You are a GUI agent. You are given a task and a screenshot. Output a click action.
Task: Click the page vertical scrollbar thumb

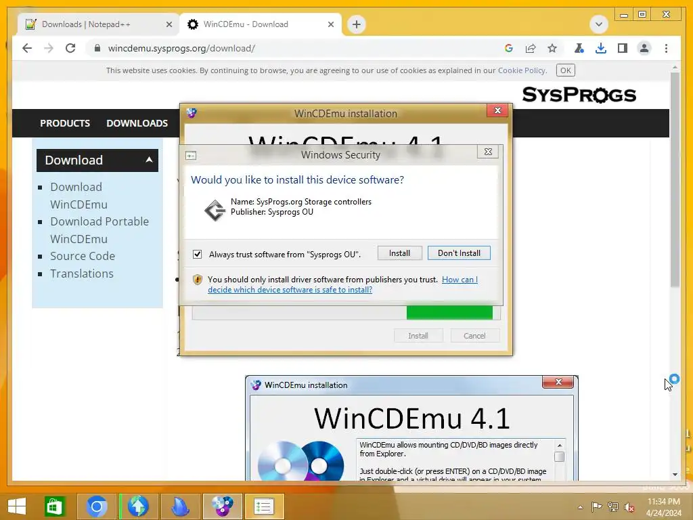click(675, 179)
